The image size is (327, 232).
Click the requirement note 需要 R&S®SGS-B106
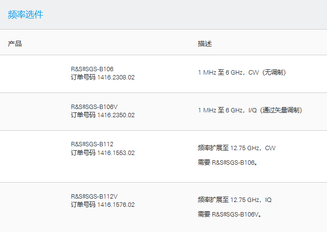(x=228, y=162)
